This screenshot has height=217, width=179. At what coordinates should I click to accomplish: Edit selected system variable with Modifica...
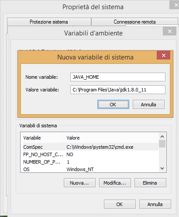coord(115,183)
